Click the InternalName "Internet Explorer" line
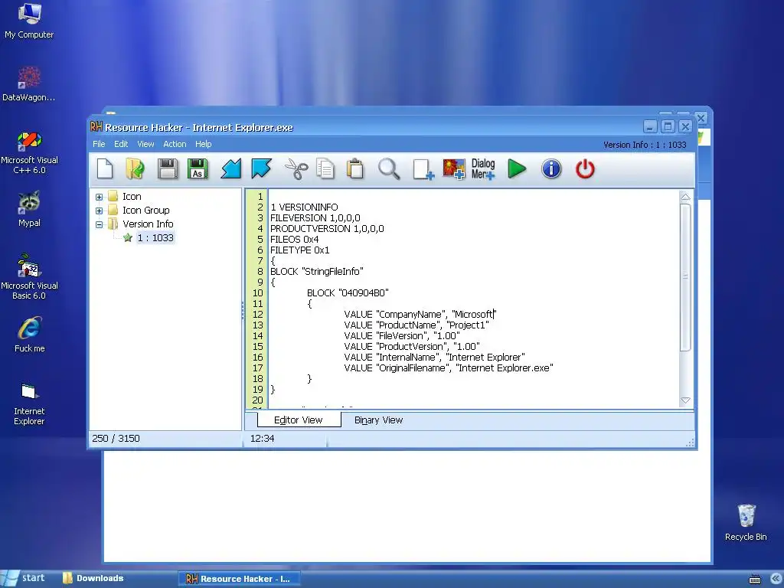Image resolution: width=784 pixels, height=588 pixels. (435, 357)
